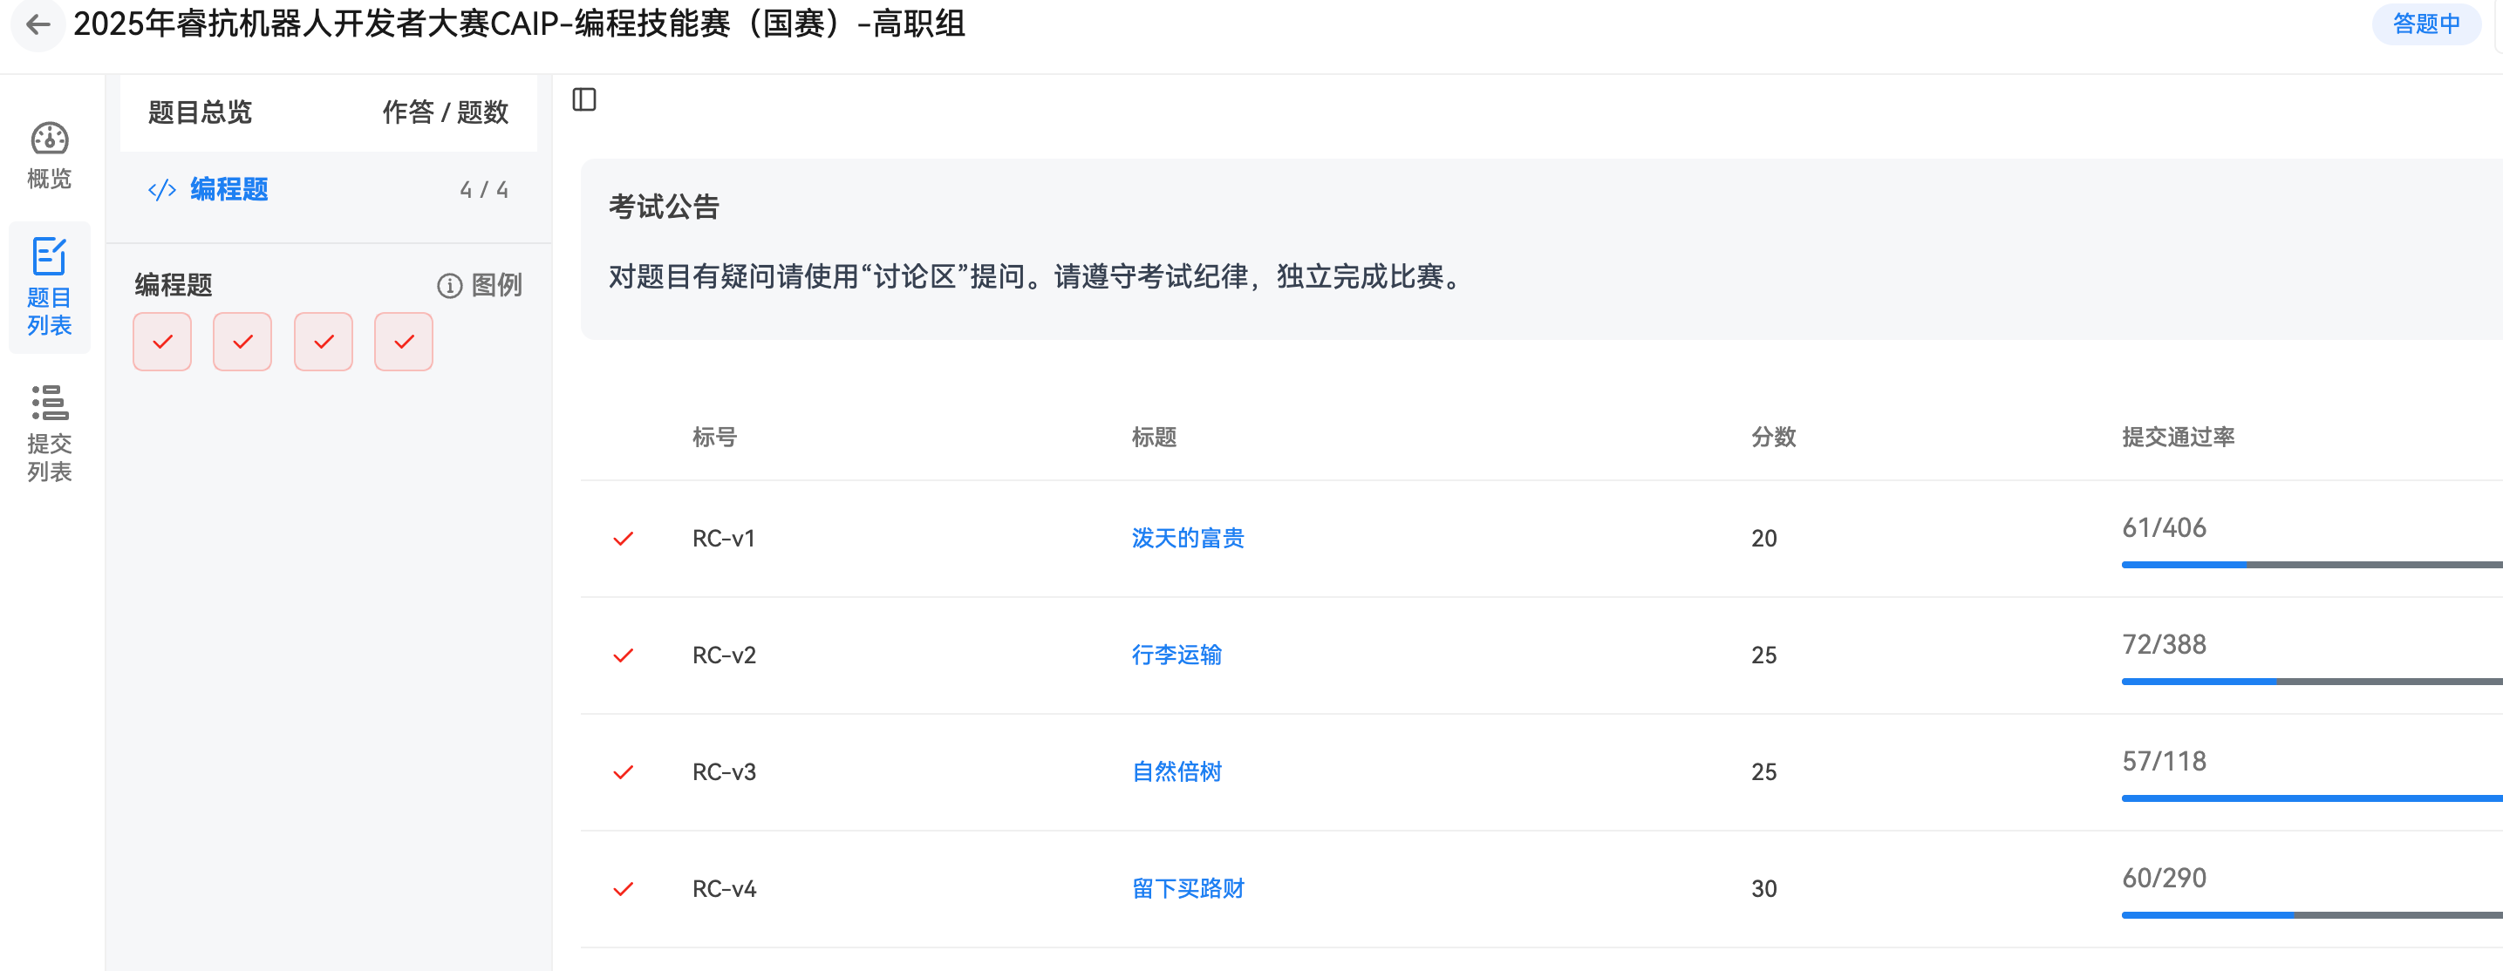Viewport: 2503px width, 971px height.
Task: Open the 泼天的富贵 problem link
Action: click(x=1187, y=539)
